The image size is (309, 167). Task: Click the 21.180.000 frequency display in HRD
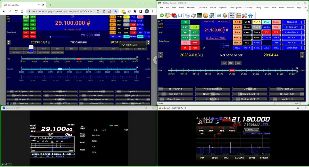click(216, 30)
